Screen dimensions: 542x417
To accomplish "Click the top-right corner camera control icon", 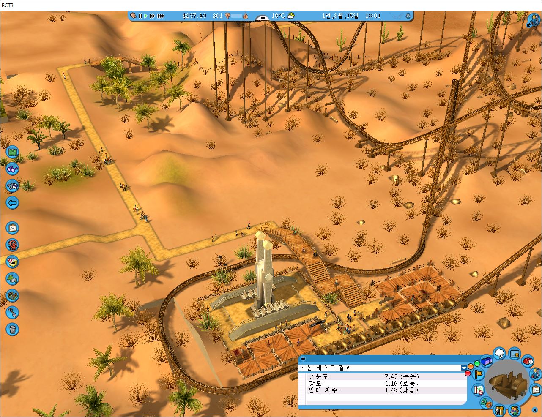I will tap(534, 20).
